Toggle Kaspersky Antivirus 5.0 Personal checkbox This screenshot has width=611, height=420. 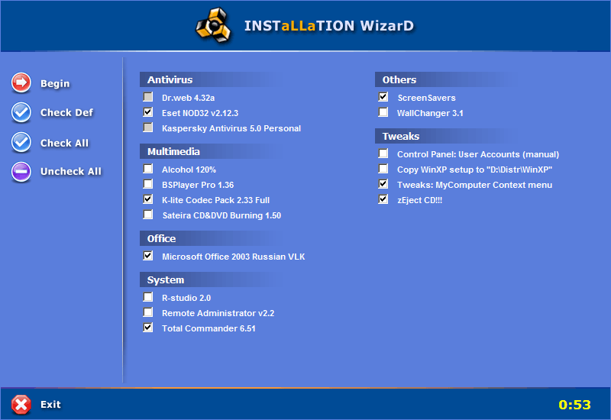148,128
